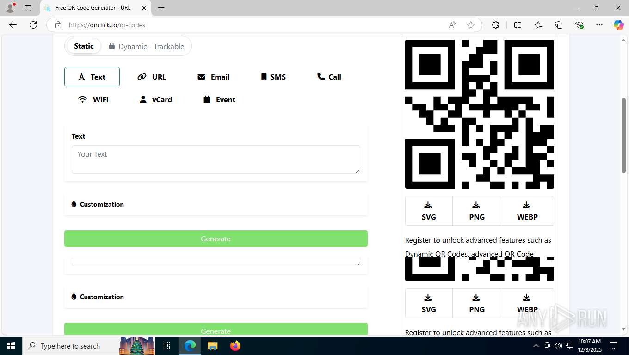Open the Windows Start menu
This screenshot has height=355, width=629.
[11, 346]
